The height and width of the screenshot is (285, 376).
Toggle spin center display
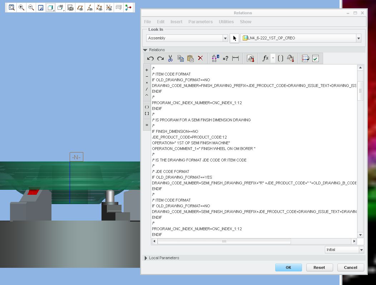(x=128, y=8)
